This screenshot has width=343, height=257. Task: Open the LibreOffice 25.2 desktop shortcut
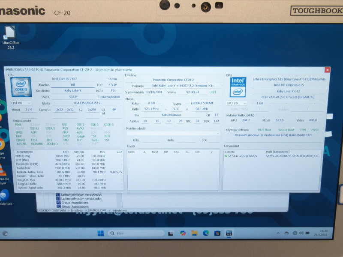(x=10, y=38)
